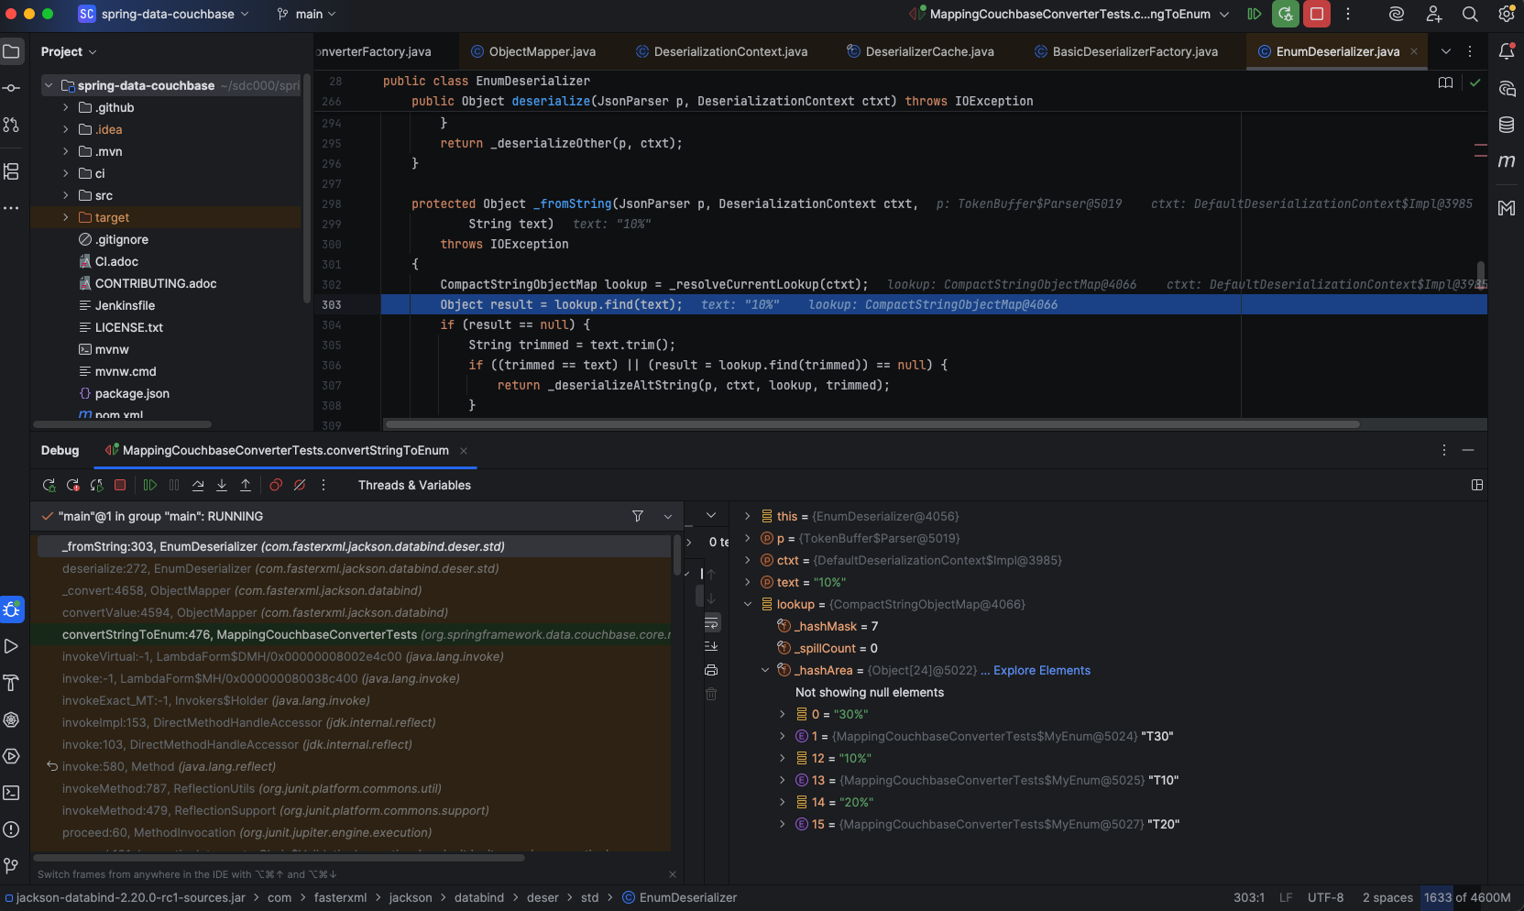Click Rerun debug session icon

(49, 485)
